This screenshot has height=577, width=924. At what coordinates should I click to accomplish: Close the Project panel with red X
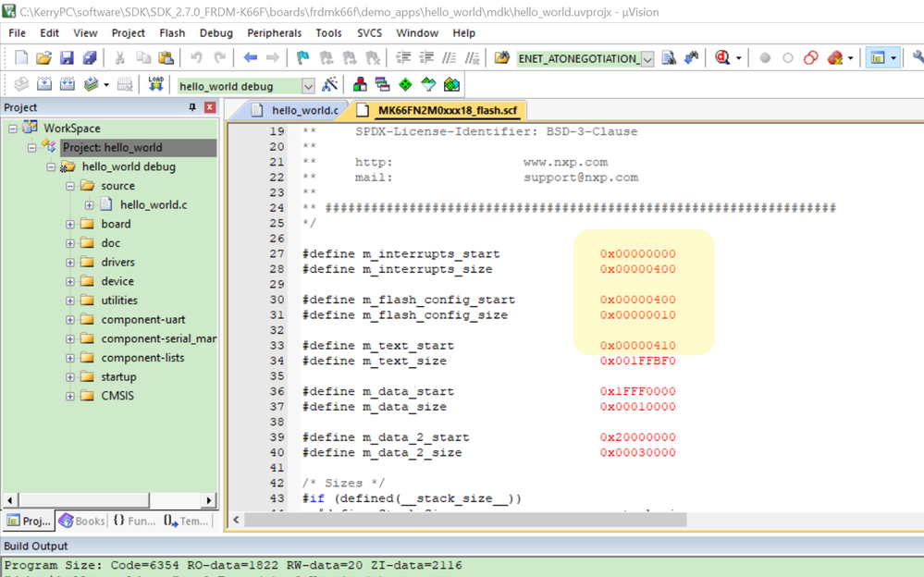210,107
